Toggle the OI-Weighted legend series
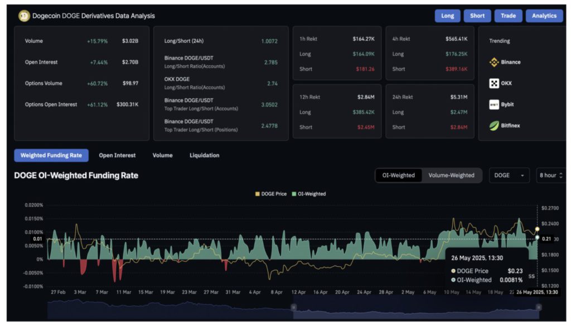This screenshot has height=325, width=571. coord(309,194)
